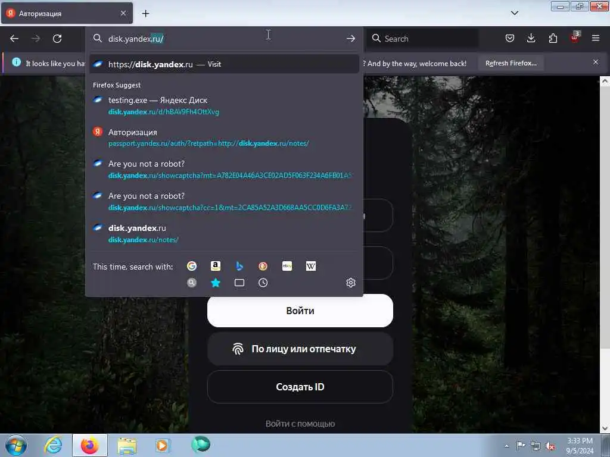Click the Action Center flag tray icon
The width and height of the screenshot is (610, 457).
tap(521, 446)
